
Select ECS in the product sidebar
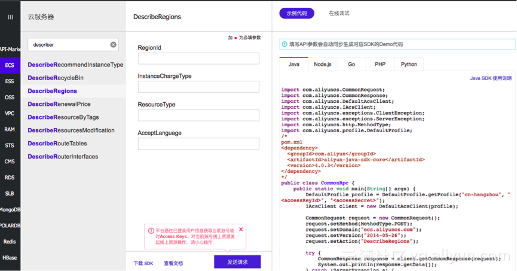click(x=10, y=65)
